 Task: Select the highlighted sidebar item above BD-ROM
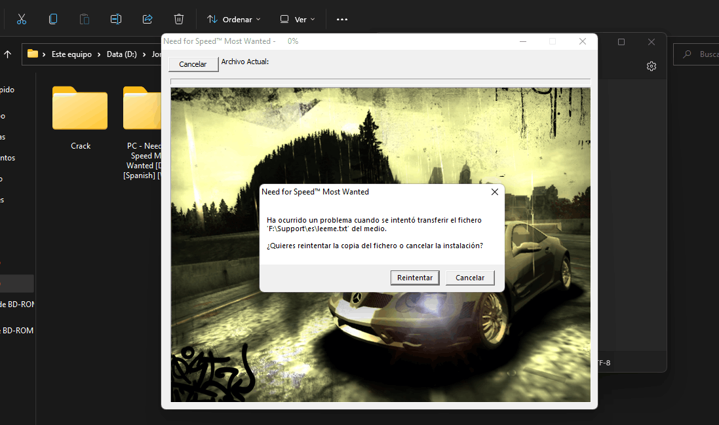point(17,284)
